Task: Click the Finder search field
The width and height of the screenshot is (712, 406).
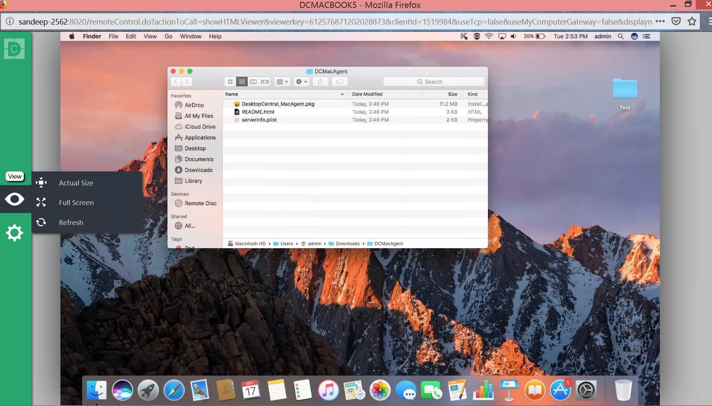Action: point(434,82)
